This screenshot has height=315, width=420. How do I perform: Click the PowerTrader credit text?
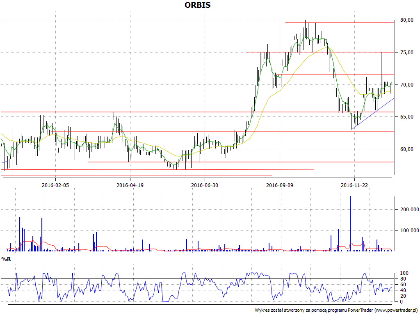coord(337,310)
